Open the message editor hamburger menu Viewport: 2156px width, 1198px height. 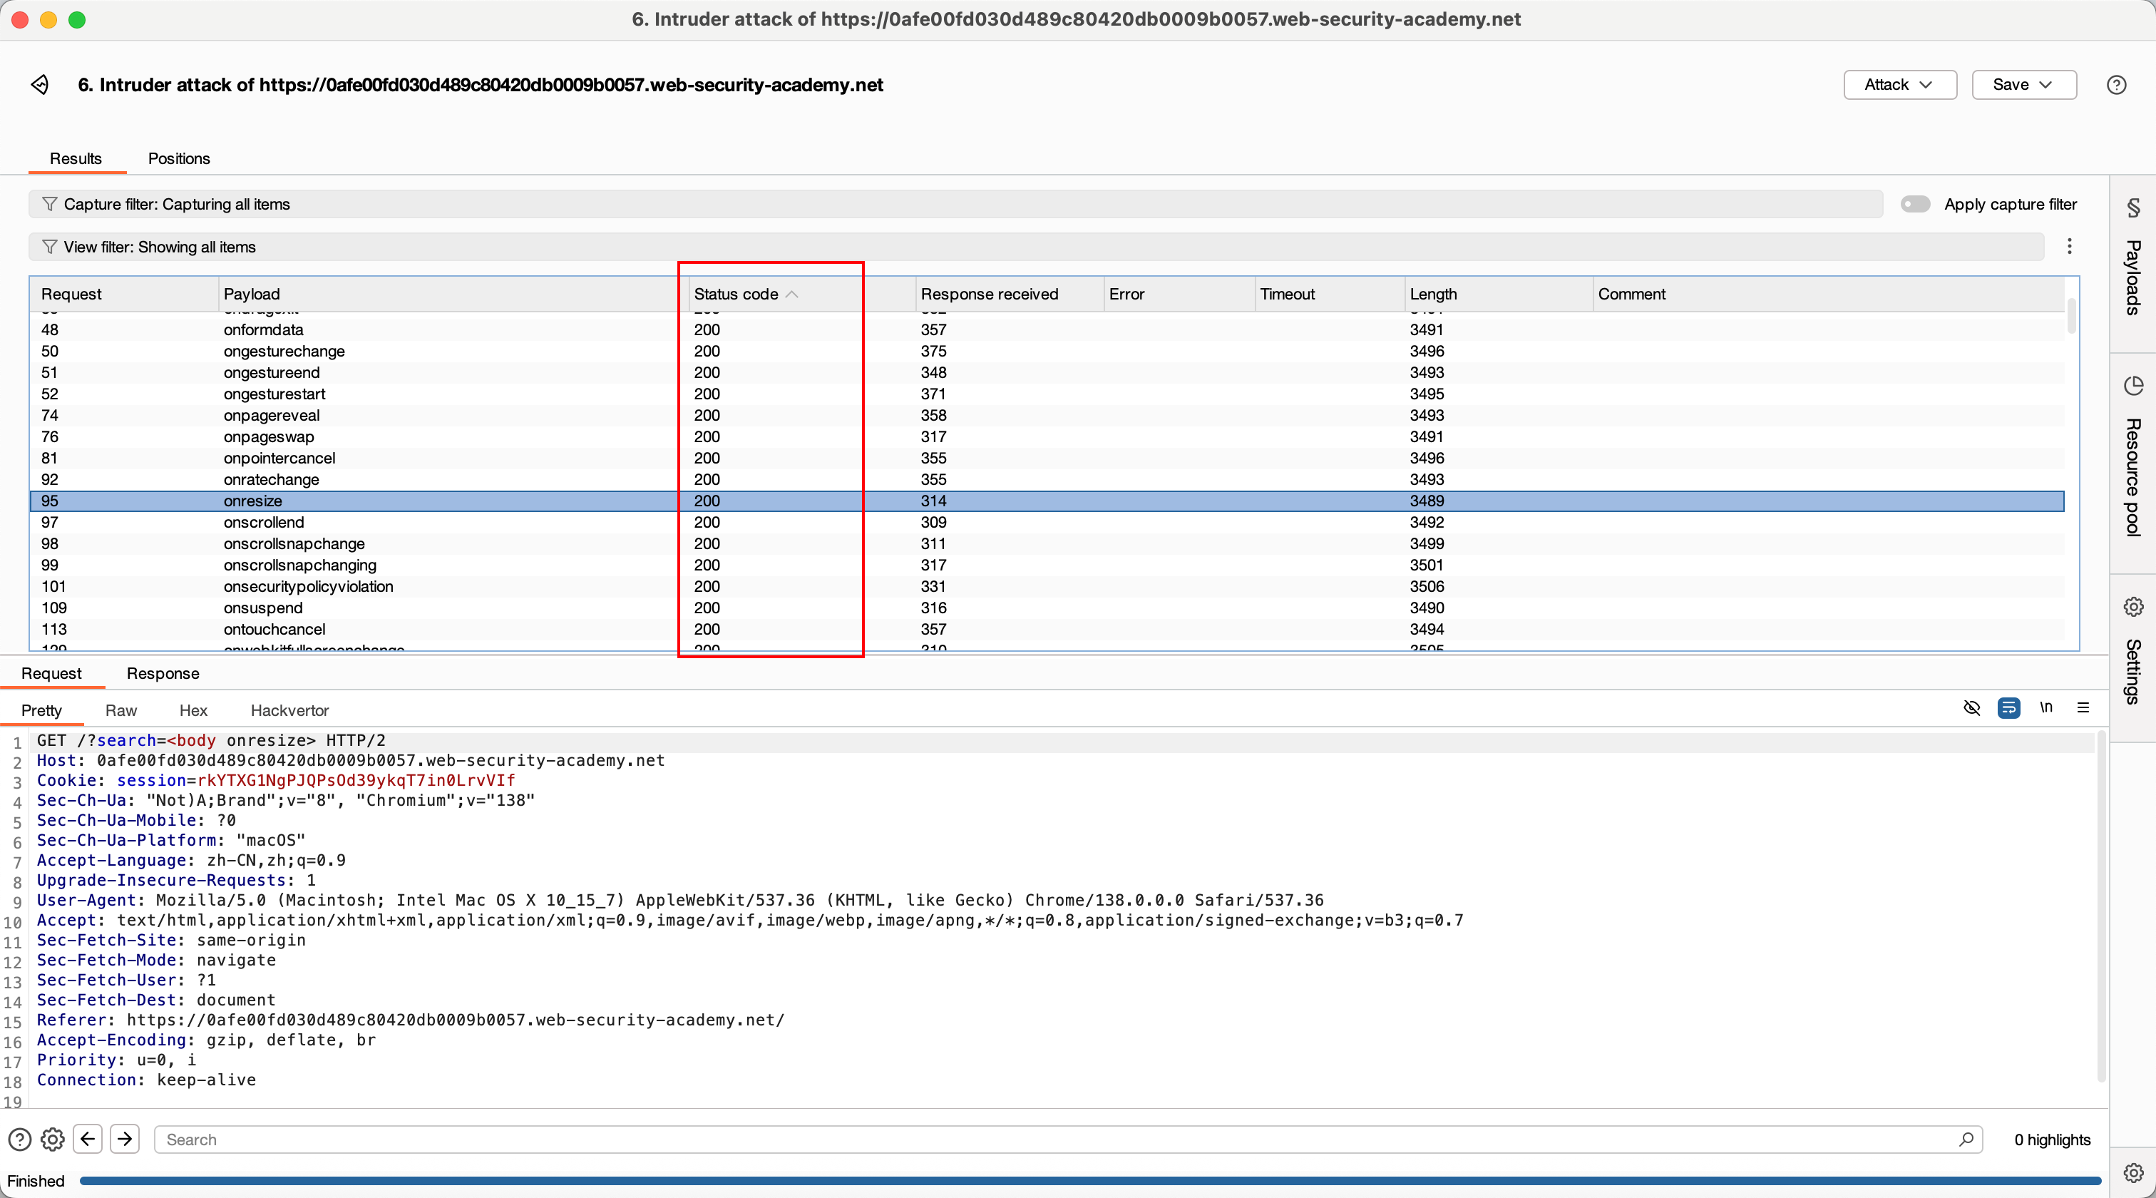tap(2083, 707)
